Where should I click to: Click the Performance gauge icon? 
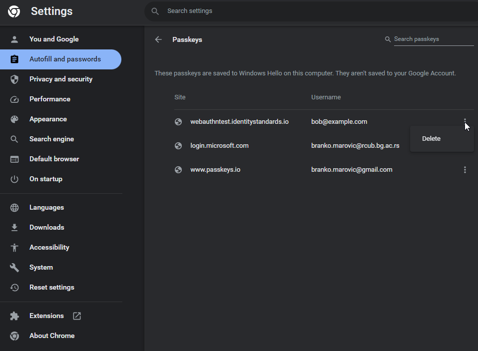coord(14,99)
